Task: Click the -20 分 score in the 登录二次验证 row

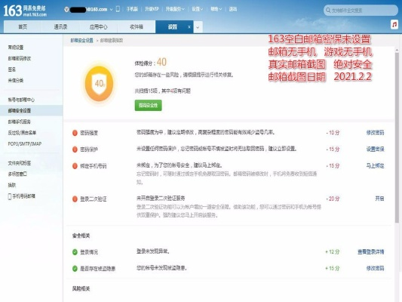Action: 333,199
